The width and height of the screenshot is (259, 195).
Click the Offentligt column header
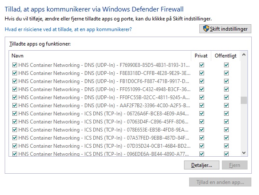(x=225, y=56)
